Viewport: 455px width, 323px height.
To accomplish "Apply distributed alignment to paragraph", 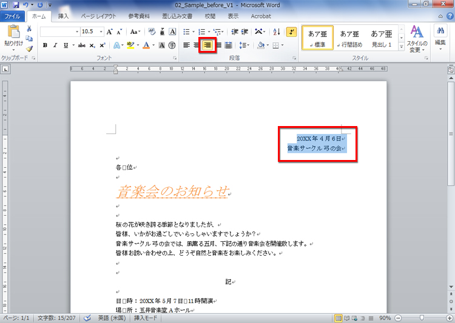I will click(x=228, y=45).
